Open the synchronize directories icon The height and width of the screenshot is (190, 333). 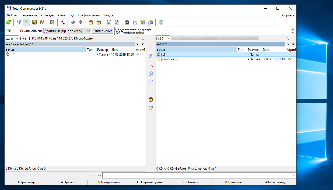(143, 22)
